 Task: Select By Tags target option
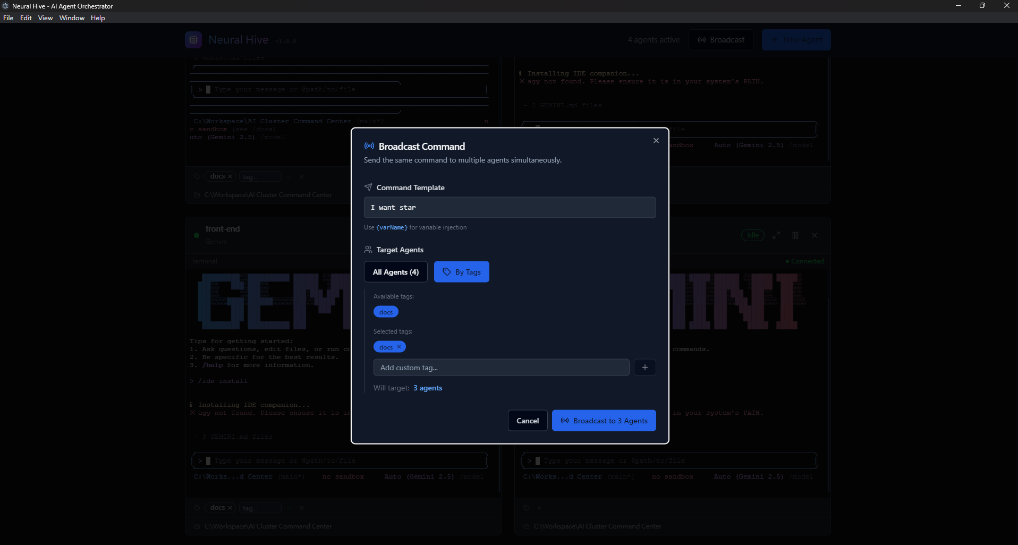[461, 272]
